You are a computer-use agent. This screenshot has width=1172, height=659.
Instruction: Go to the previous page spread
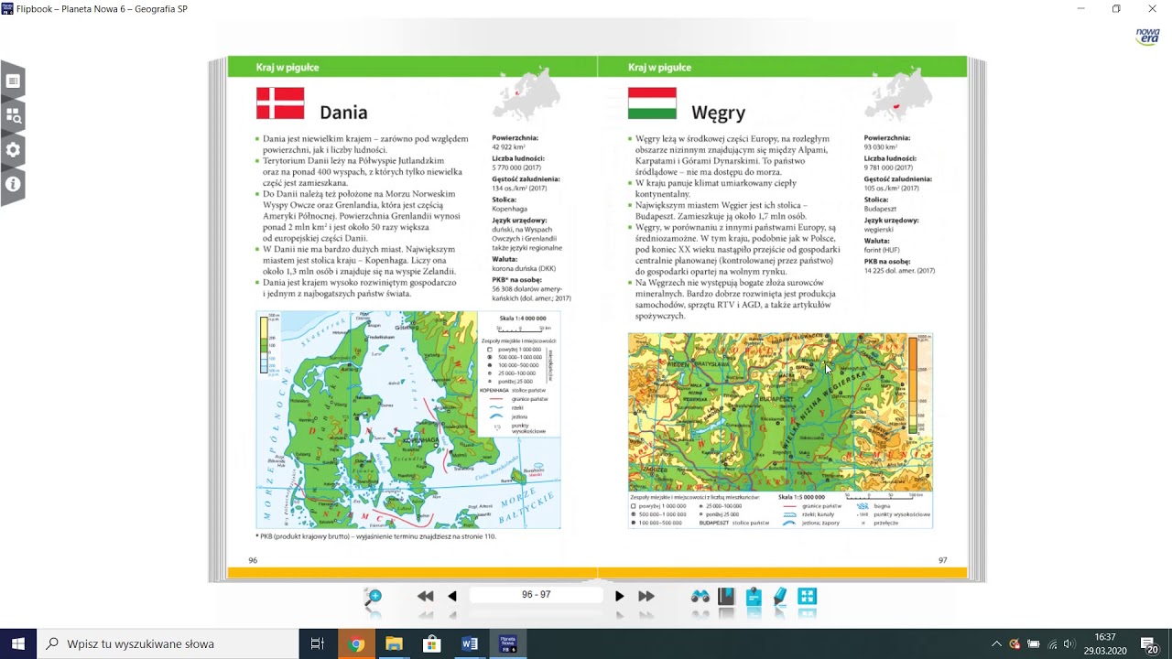pyautogui.click(x=452, y=596)
